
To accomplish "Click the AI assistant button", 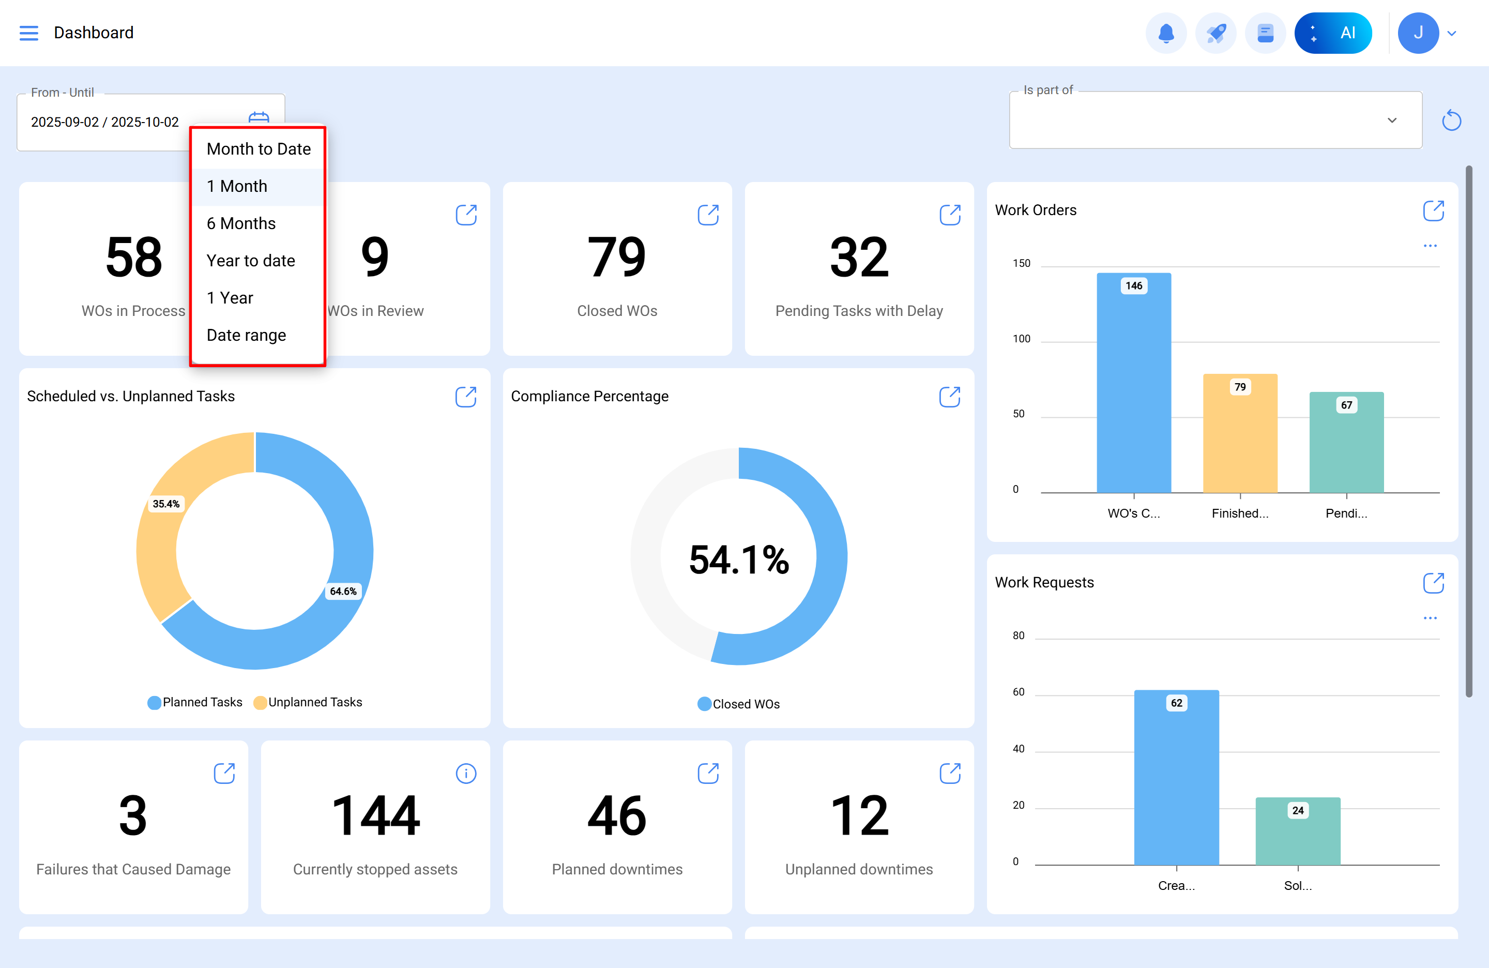I will (1333, 33).
